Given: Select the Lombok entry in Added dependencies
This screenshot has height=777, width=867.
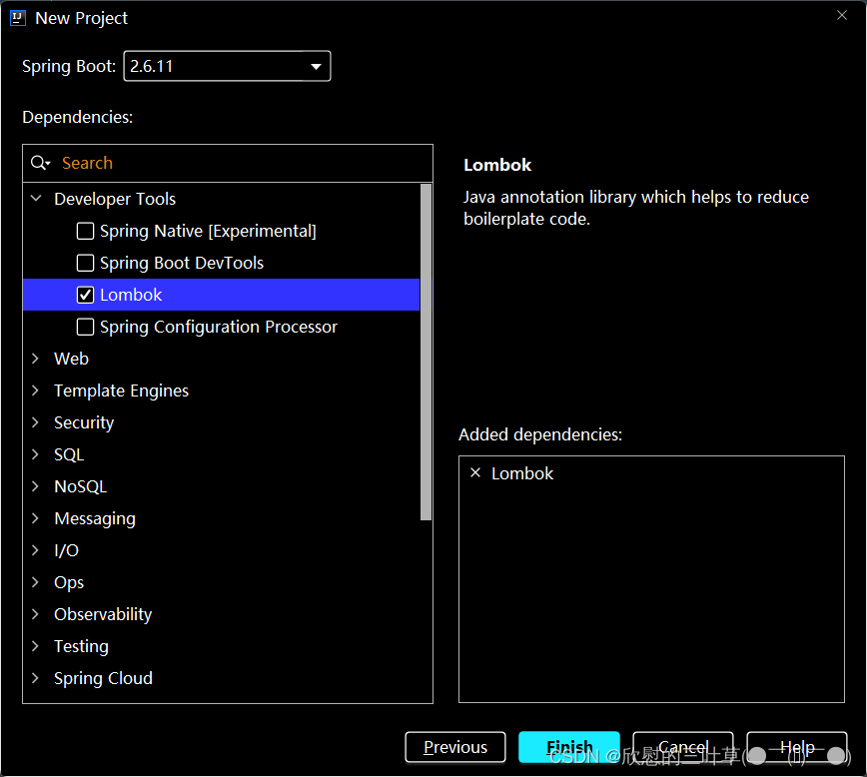Looking at the screenshot, I should click(x=522, y=473).
